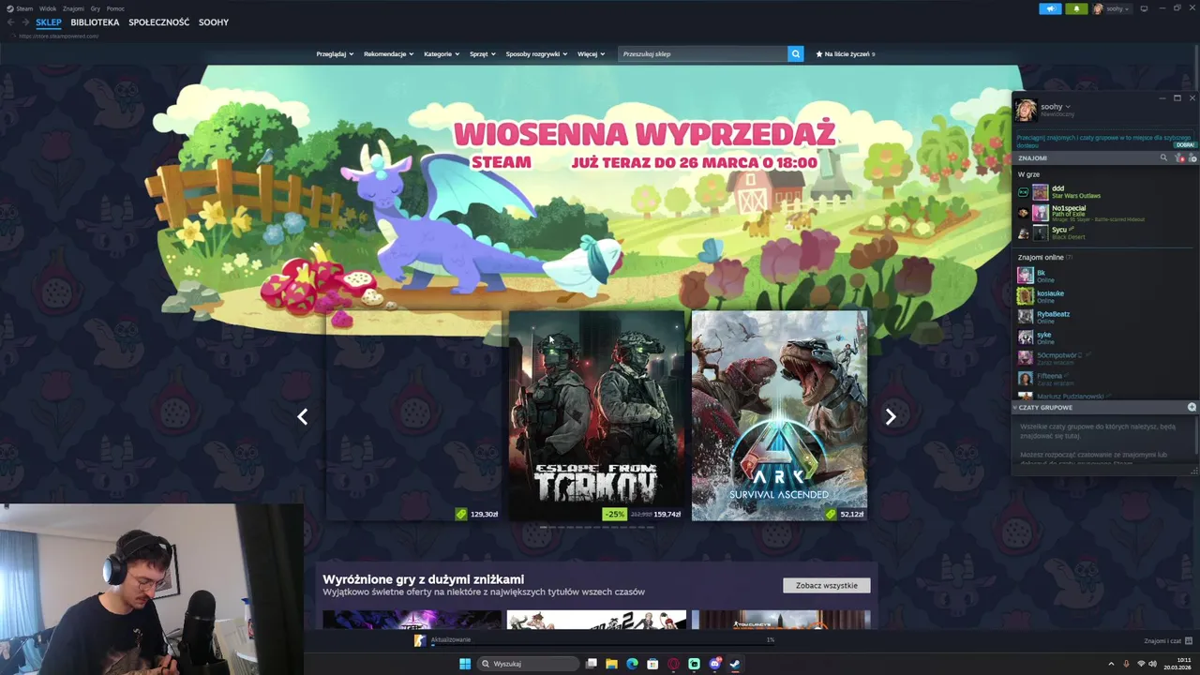The height and width of the screenshot is (675, 1200).
Task: Click the volume icon in system tray
Action: click(x=1152, y=664)
